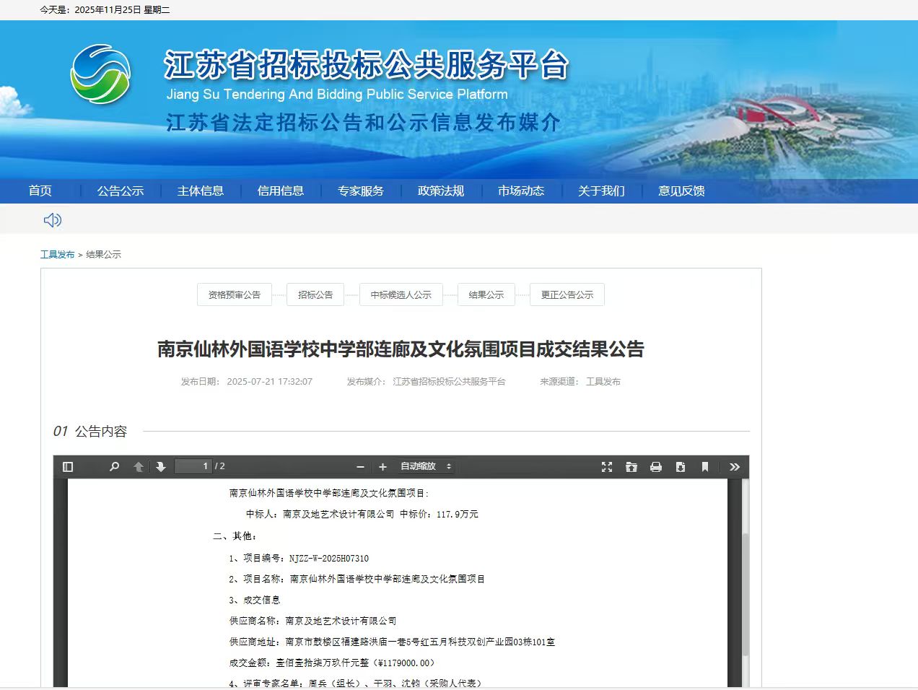Open the 自动缩放 zoom dropdown
918x690 pixels.
(x=425, y=467)
